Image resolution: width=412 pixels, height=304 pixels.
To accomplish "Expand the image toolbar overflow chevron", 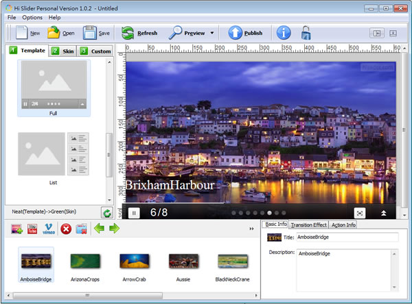I will (251, 229).
